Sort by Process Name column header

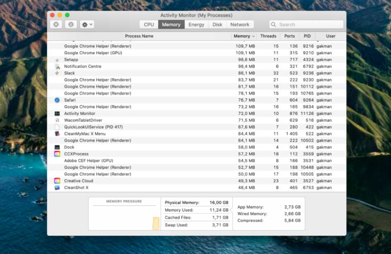pyautogui.click(x=139, y=36)
